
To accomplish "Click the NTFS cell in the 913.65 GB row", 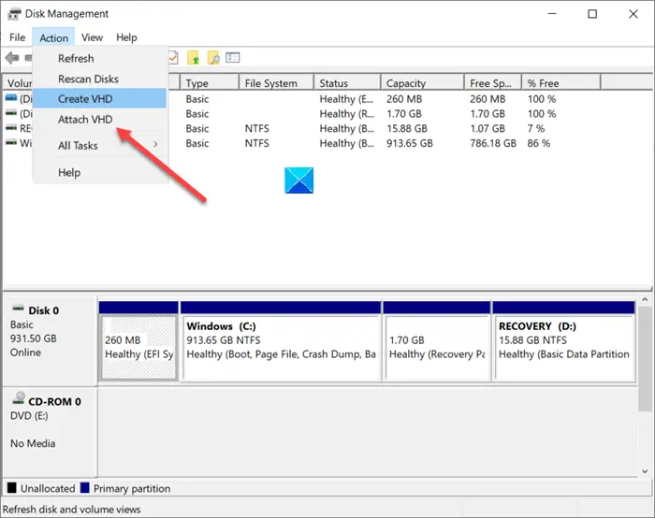I will point(257,143).
